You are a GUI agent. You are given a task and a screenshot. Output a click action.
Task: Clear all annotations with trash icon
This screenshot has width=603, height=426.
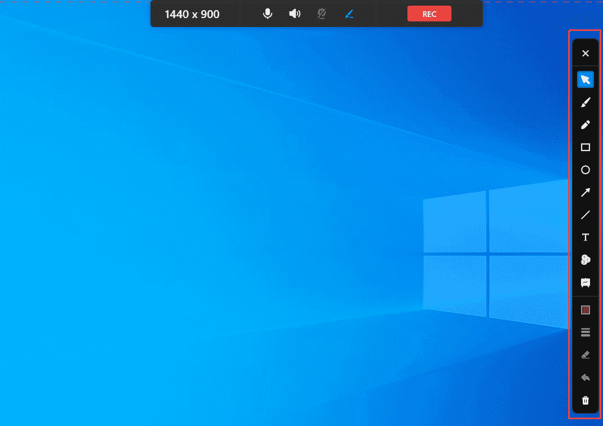[585, 400]
